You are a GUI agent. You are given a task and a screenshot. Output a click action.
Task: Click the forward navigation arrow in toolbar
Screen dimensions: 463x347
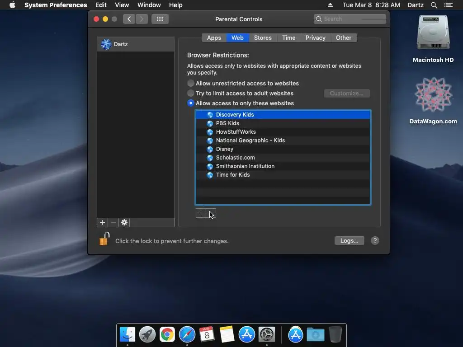coord(142,19)
